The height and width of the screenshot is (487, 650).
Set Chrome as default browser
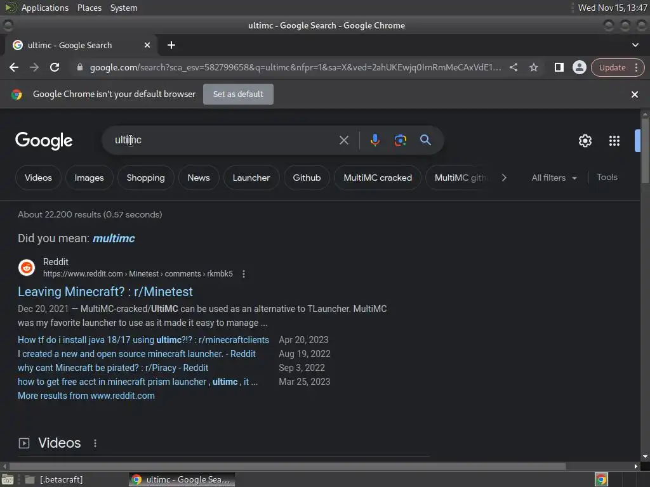point(238,94)
